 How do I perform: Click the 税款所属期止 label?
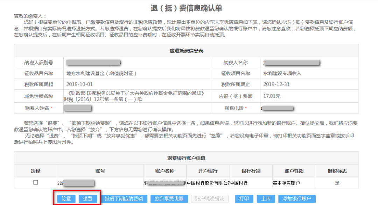(236, 85)
